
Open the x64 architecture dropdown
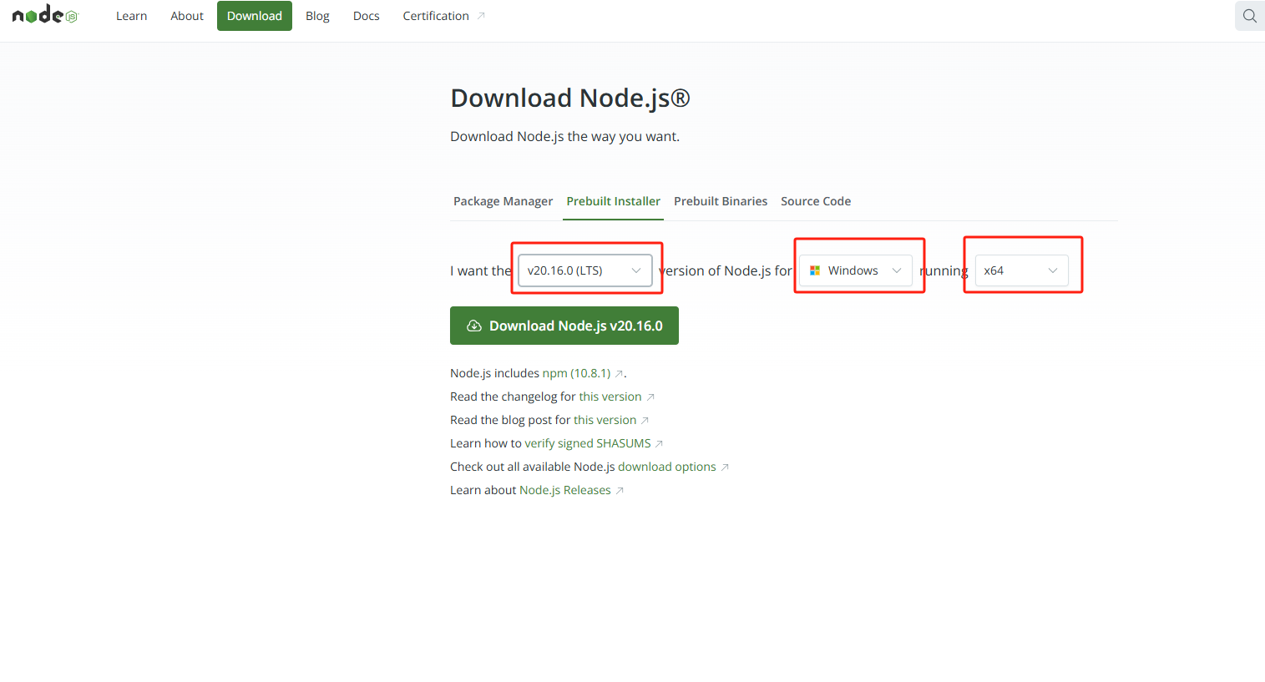point(1022,270)
